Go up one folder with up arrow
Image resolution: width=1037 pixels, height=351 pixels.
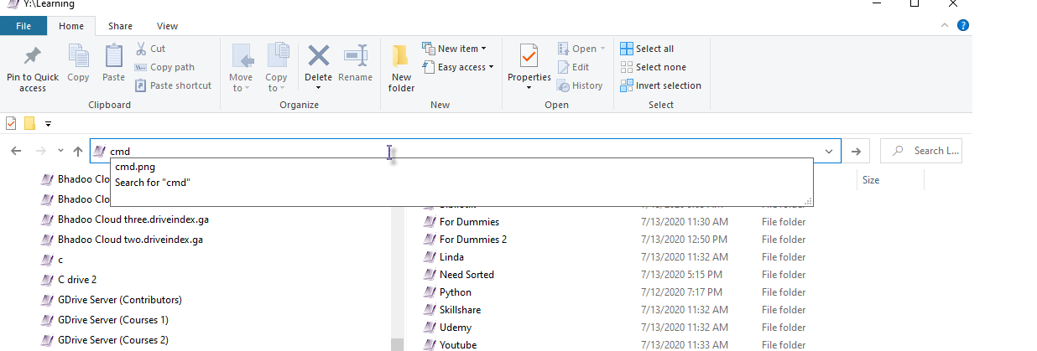78,152
